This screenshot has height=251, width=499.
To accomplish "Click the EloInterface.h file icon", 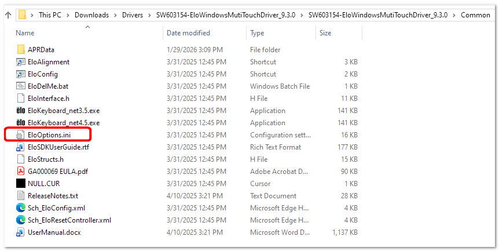I will point(21,99).
